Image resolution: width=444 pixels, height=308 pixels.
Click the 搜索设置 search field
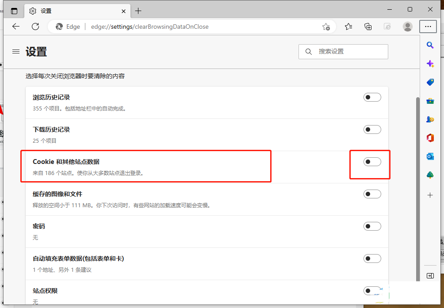(343, 51)
